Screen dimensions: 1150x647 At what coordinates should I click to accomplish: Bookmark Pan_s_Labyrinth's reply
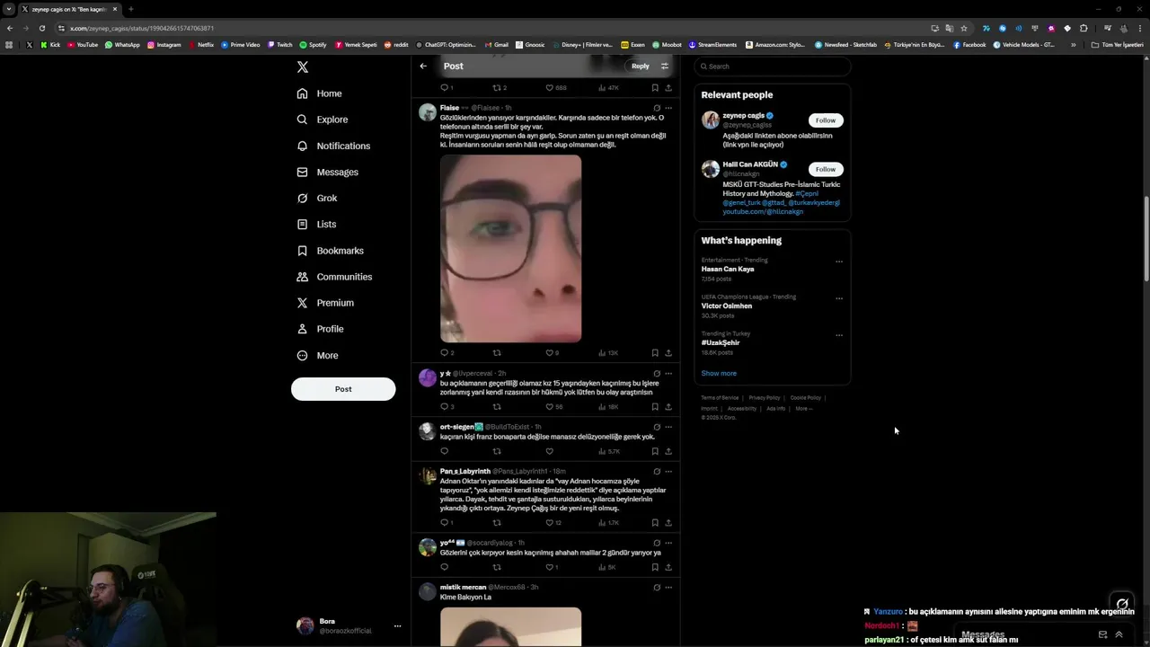[655, 523]
